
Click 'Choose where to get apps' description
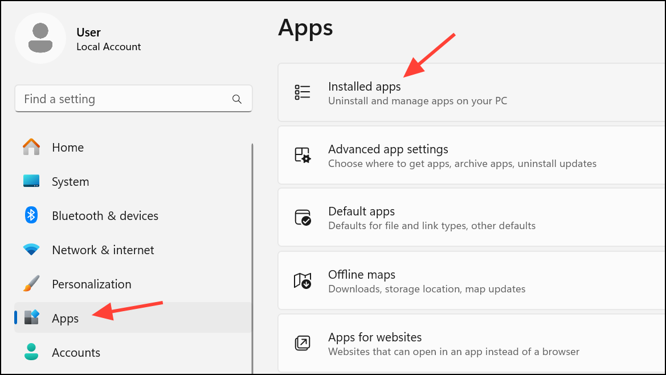[462, 164]
